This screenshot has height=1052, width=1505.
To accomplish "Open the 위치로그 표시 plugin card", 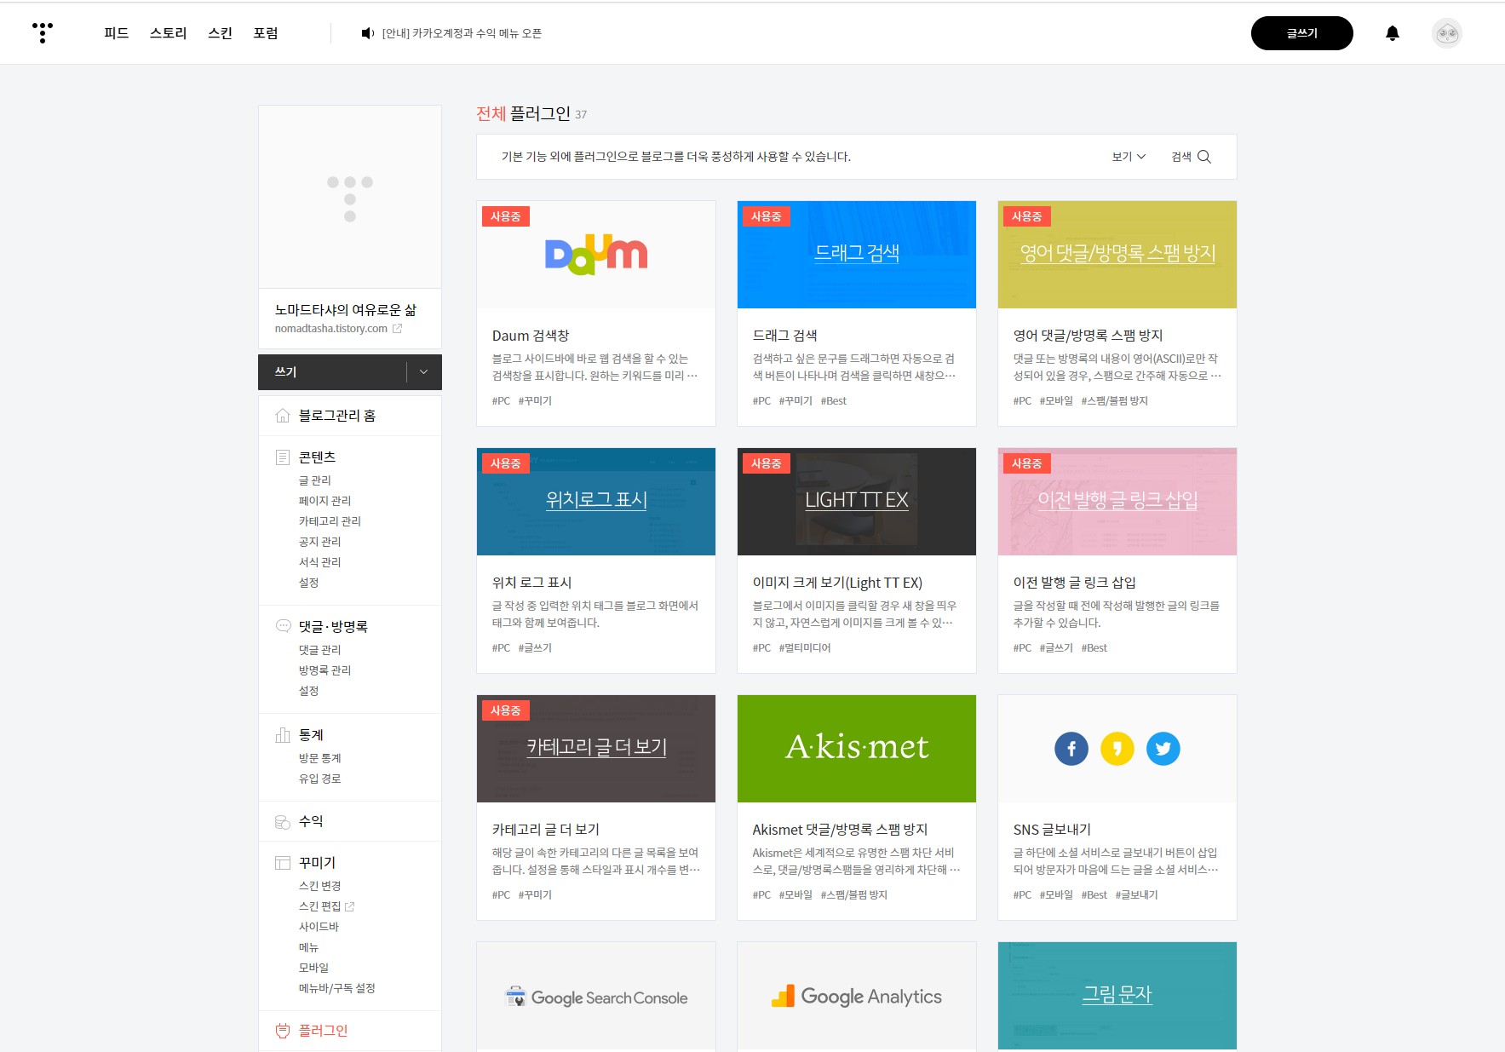I will point(596,560).
